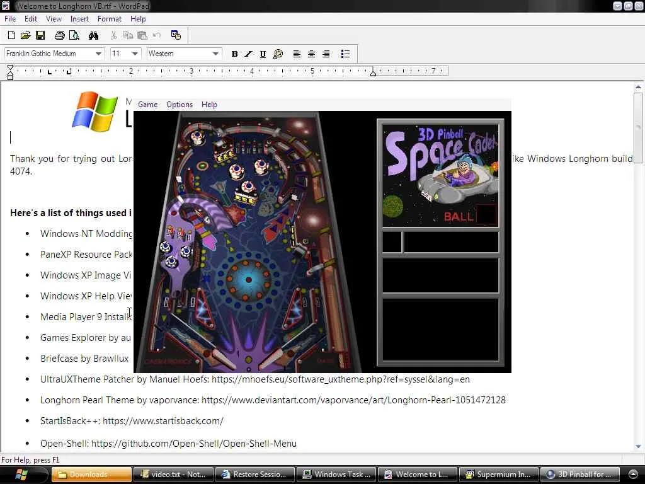Image resolution: width=645 pixels, height=484 pixels.
Task: Open the Pinball Options menu
Action: point(180,105)
